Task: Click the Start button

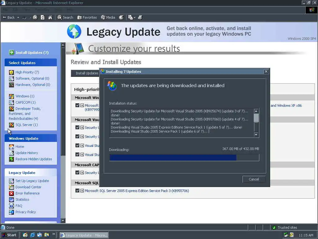Action: [x=9, y=235]
